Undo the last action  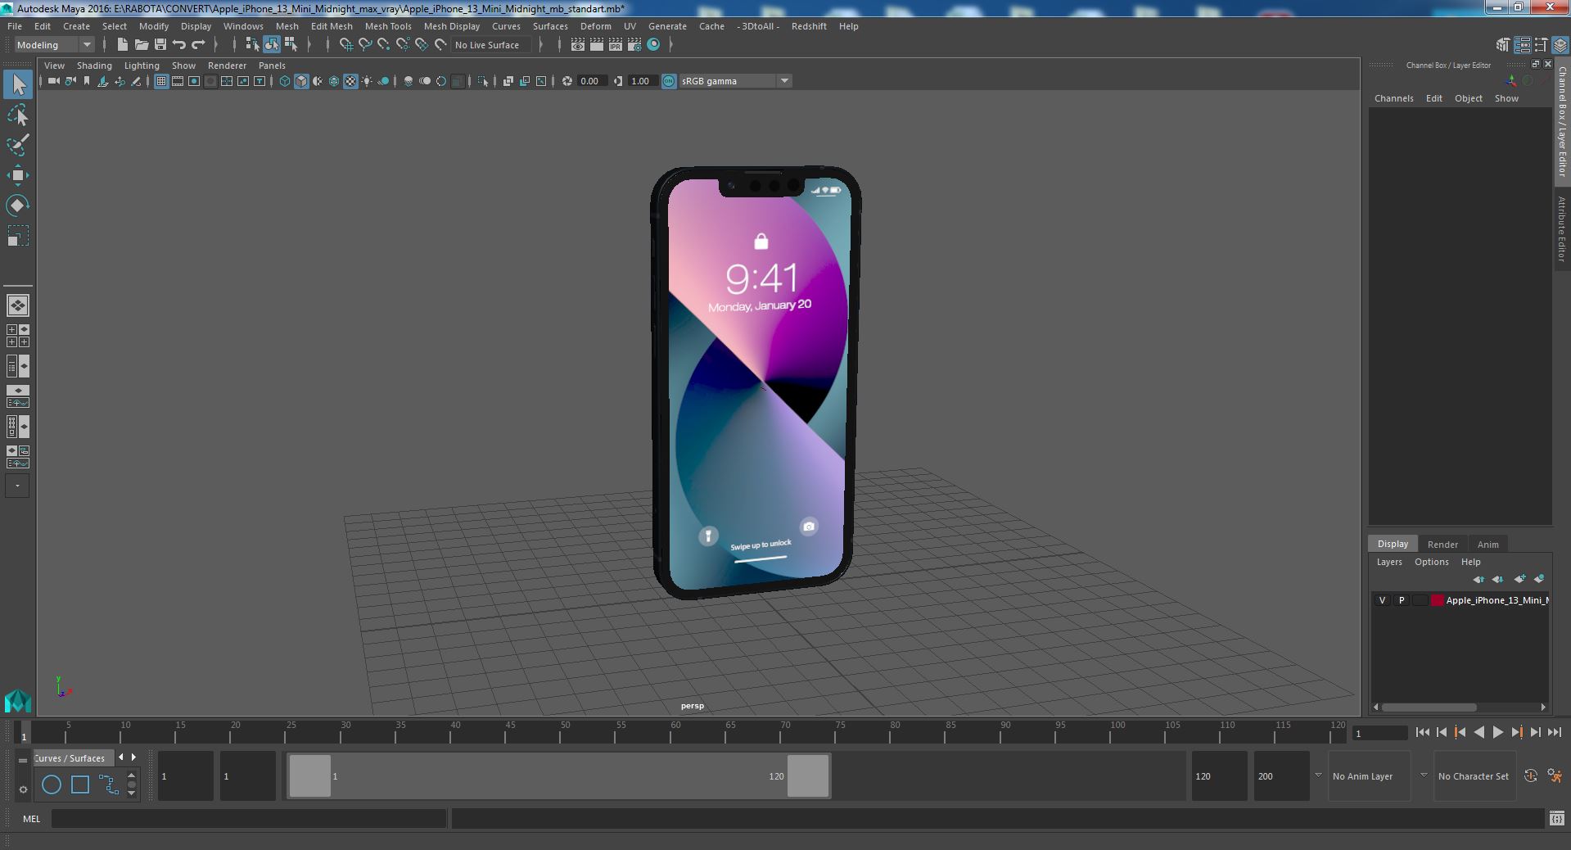(x=179, y=45)
